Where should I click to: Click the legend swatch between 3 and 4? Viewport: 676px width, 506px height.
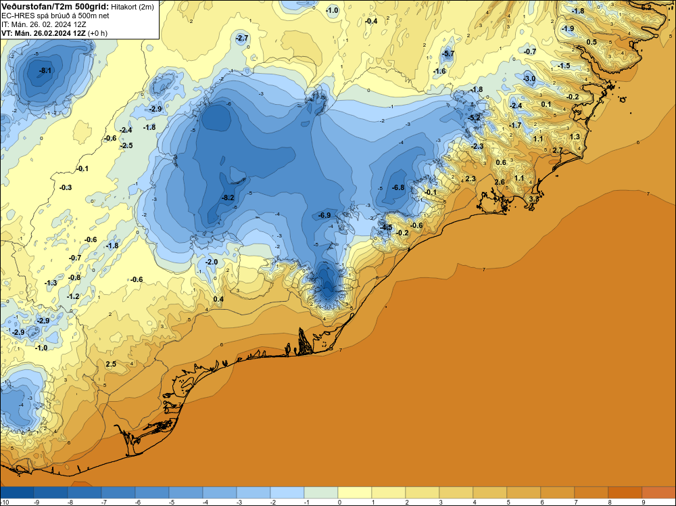pyautogui.click(x=456, y=492)
